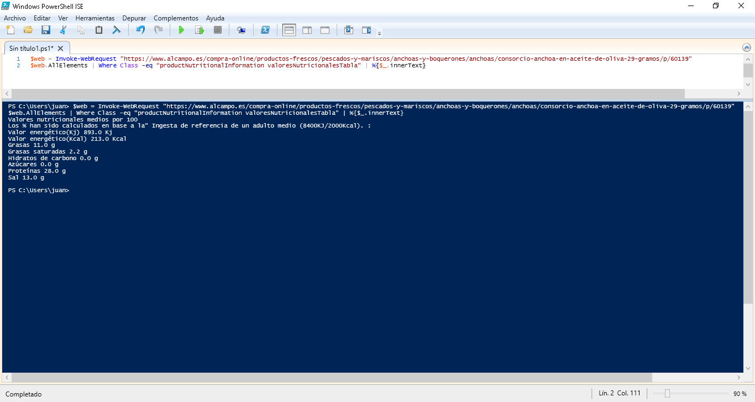Open the Depurar menu

pyautogui.click(x=134, y=18)
